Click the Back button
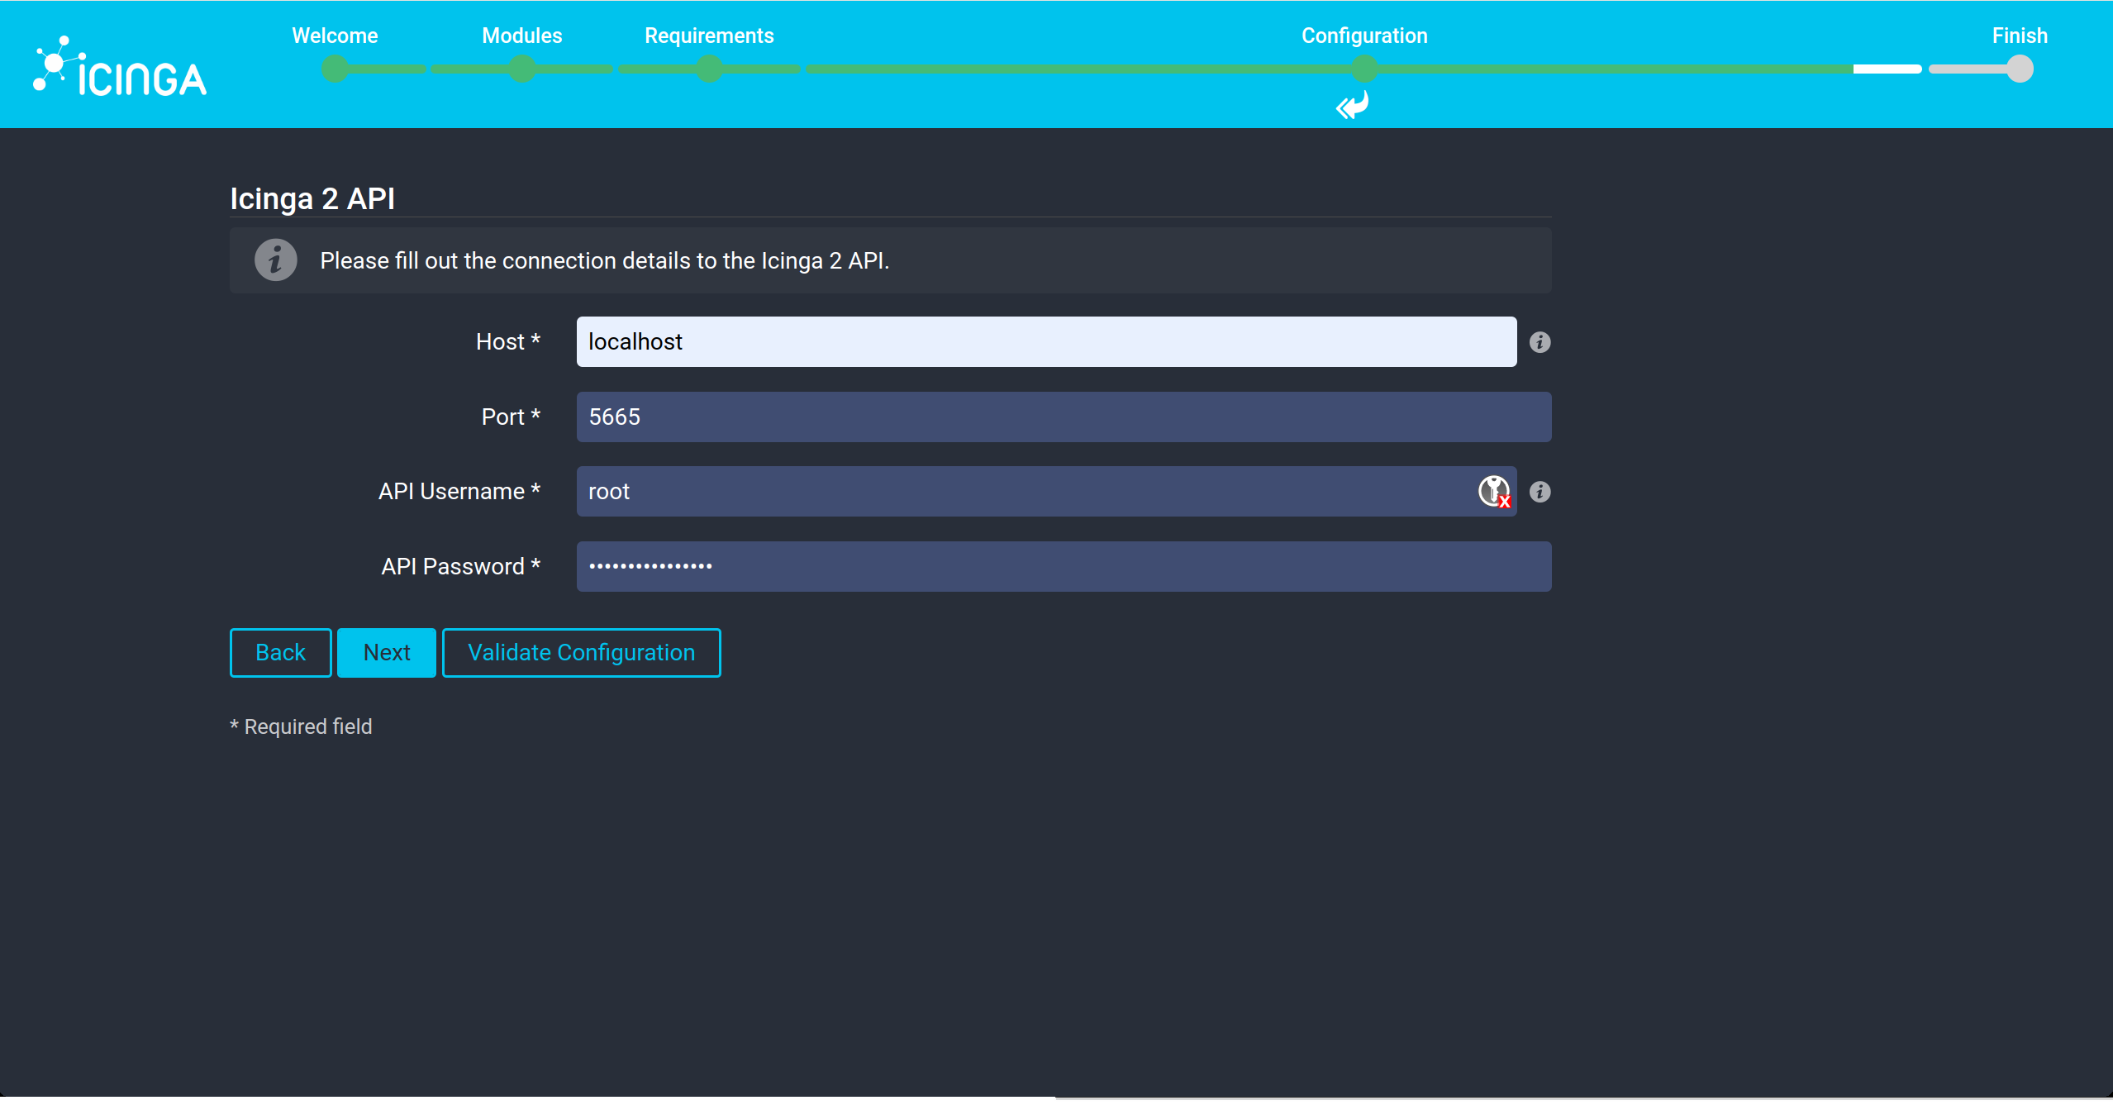This screenshot has height=1105, width=2113. [x=281, y=653]
